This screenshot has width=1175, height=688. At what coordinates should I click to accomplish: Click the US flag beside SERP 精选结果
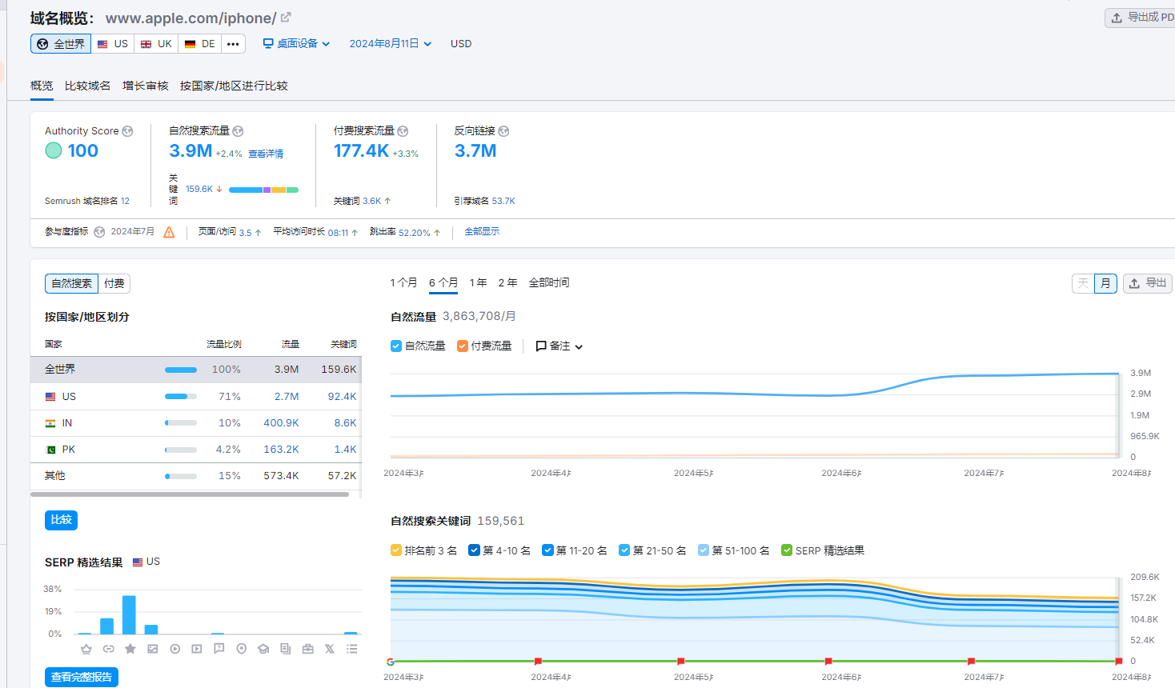point(138,562)
